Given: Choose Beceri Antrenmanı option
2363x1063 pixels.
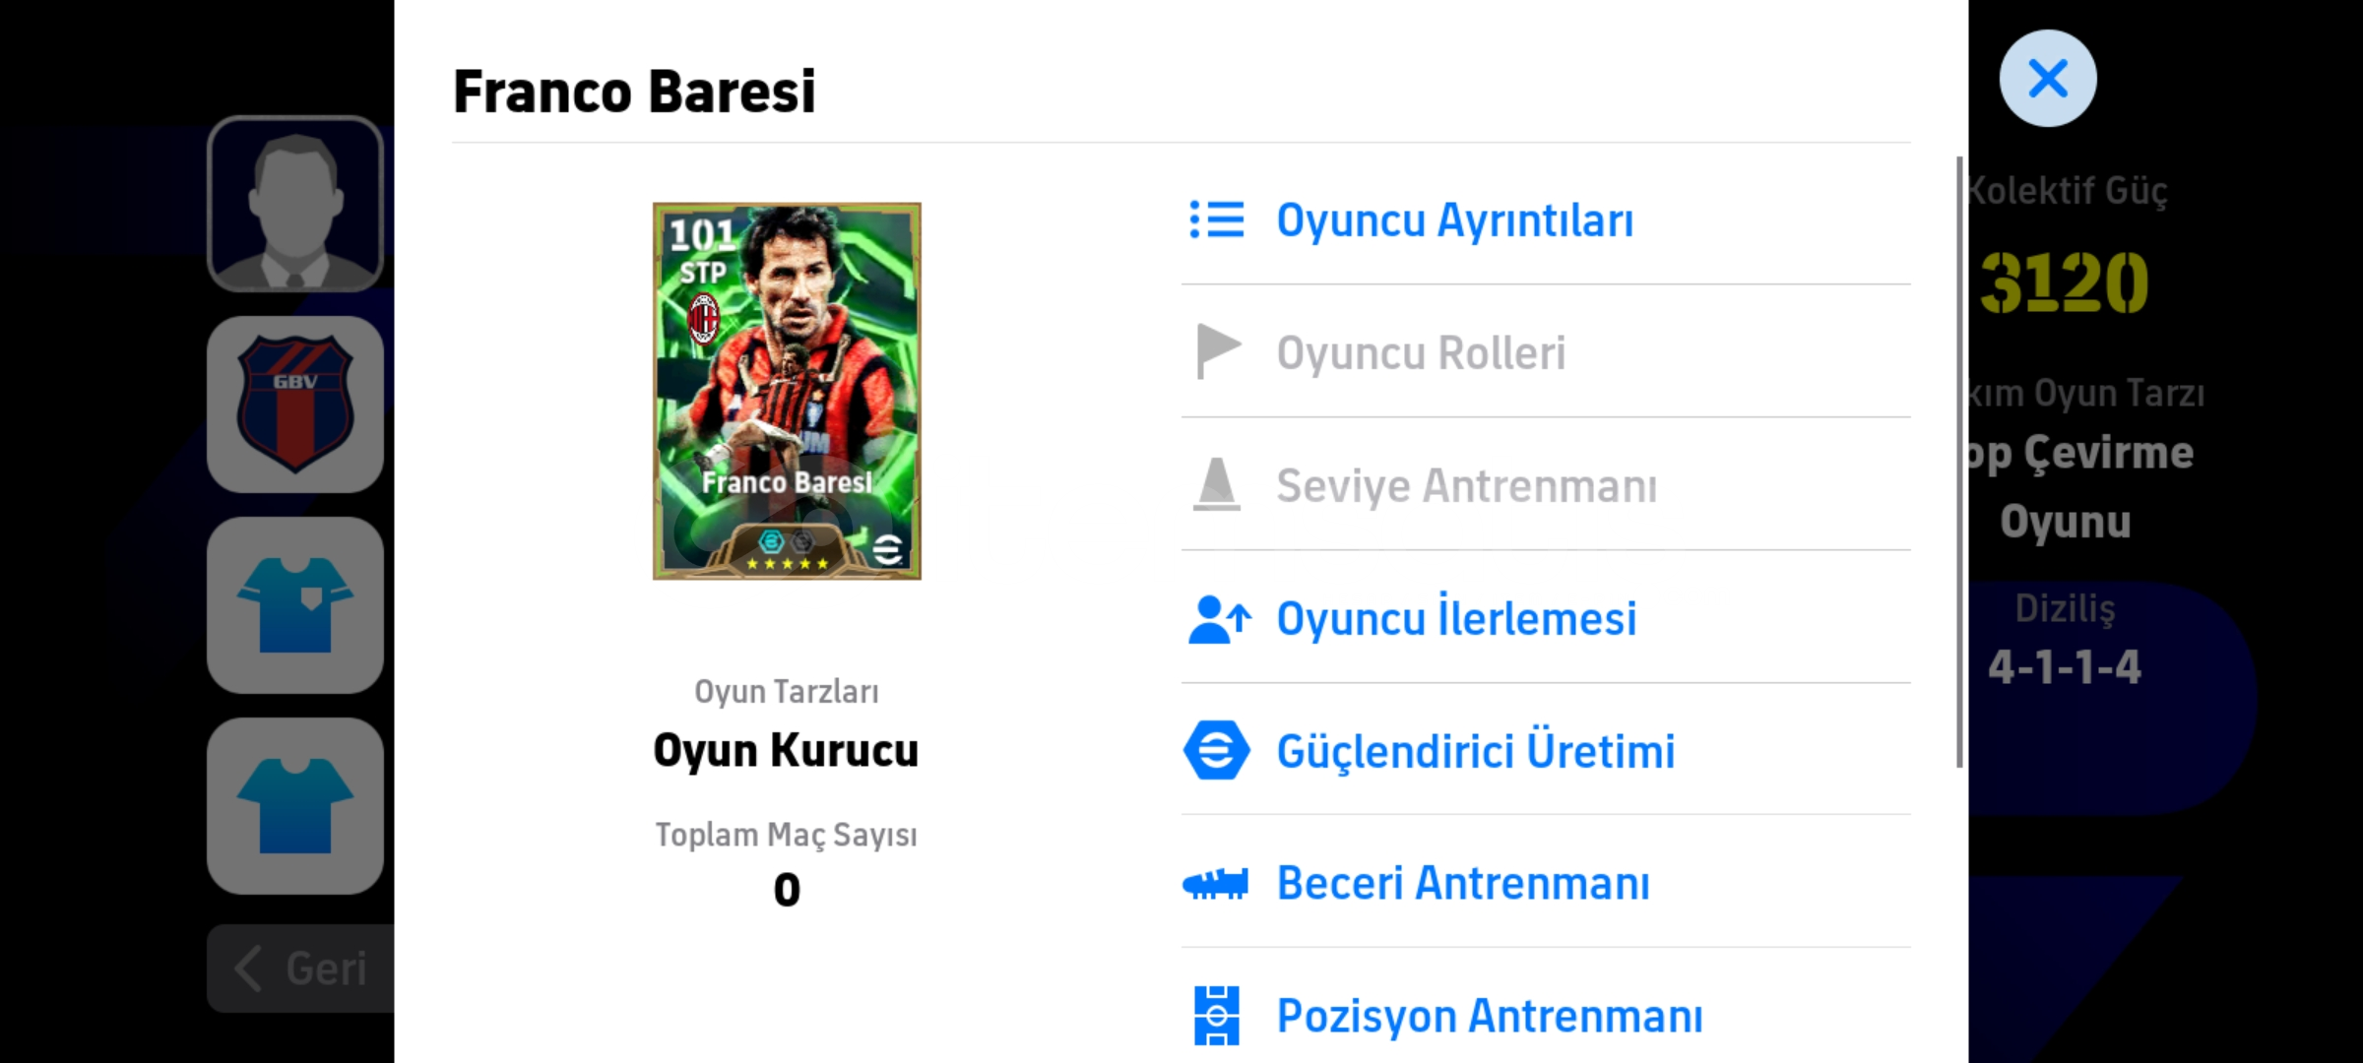Looking at the screenshot, I should tap(1546, 884).
